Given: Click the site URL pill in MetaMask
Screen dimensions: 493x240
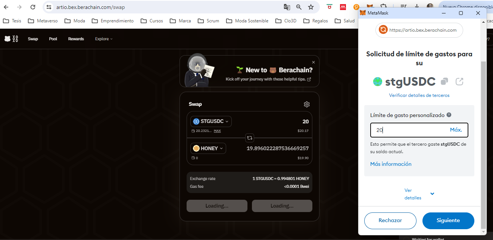Looking at the screenshot, I should point(419,30).
